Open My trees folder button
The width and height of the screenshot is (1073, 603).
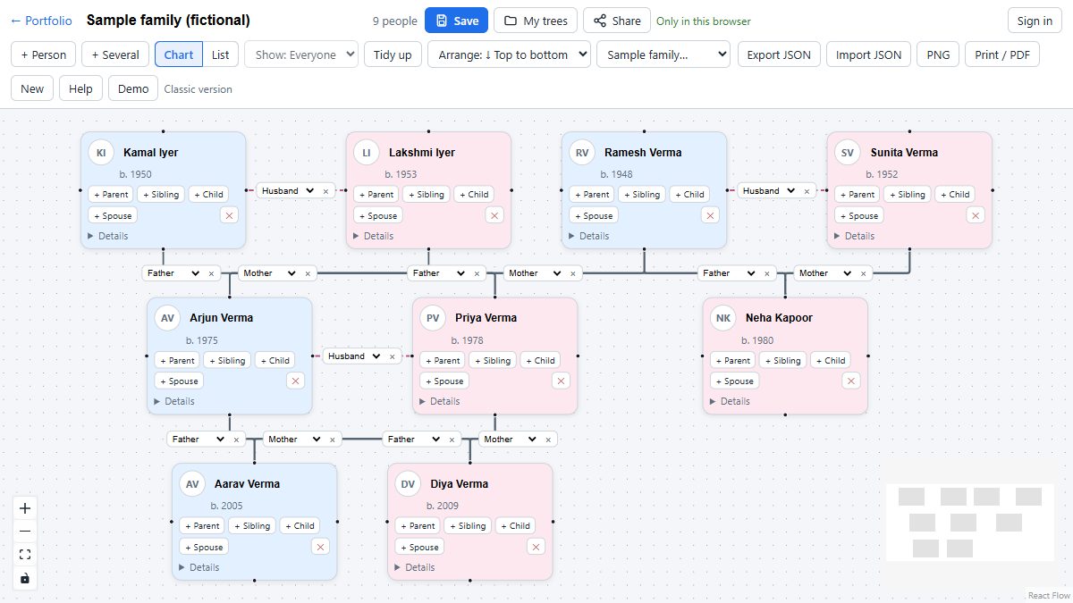(535, 21)
